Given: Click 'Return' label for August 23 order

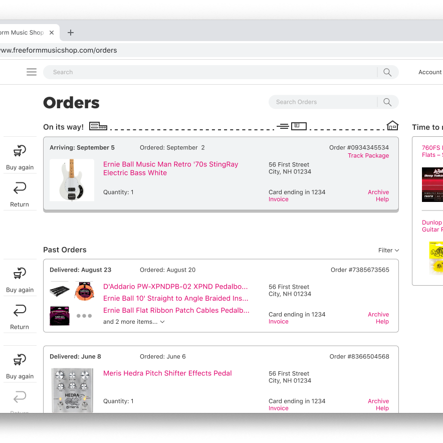Looking at the screenshot, I should tap(20, 327).
